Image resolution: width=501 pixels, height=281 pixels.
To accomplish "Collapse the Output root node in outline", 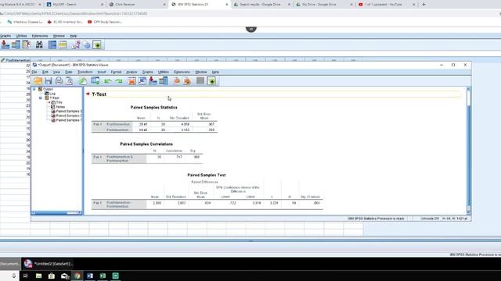I will point(34,89).
